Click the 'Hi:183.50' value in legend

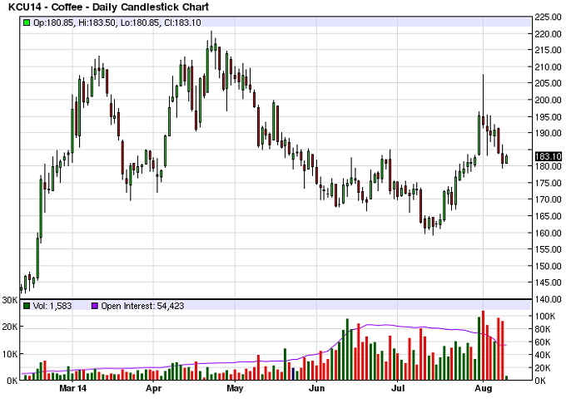[x=97, y=22]
